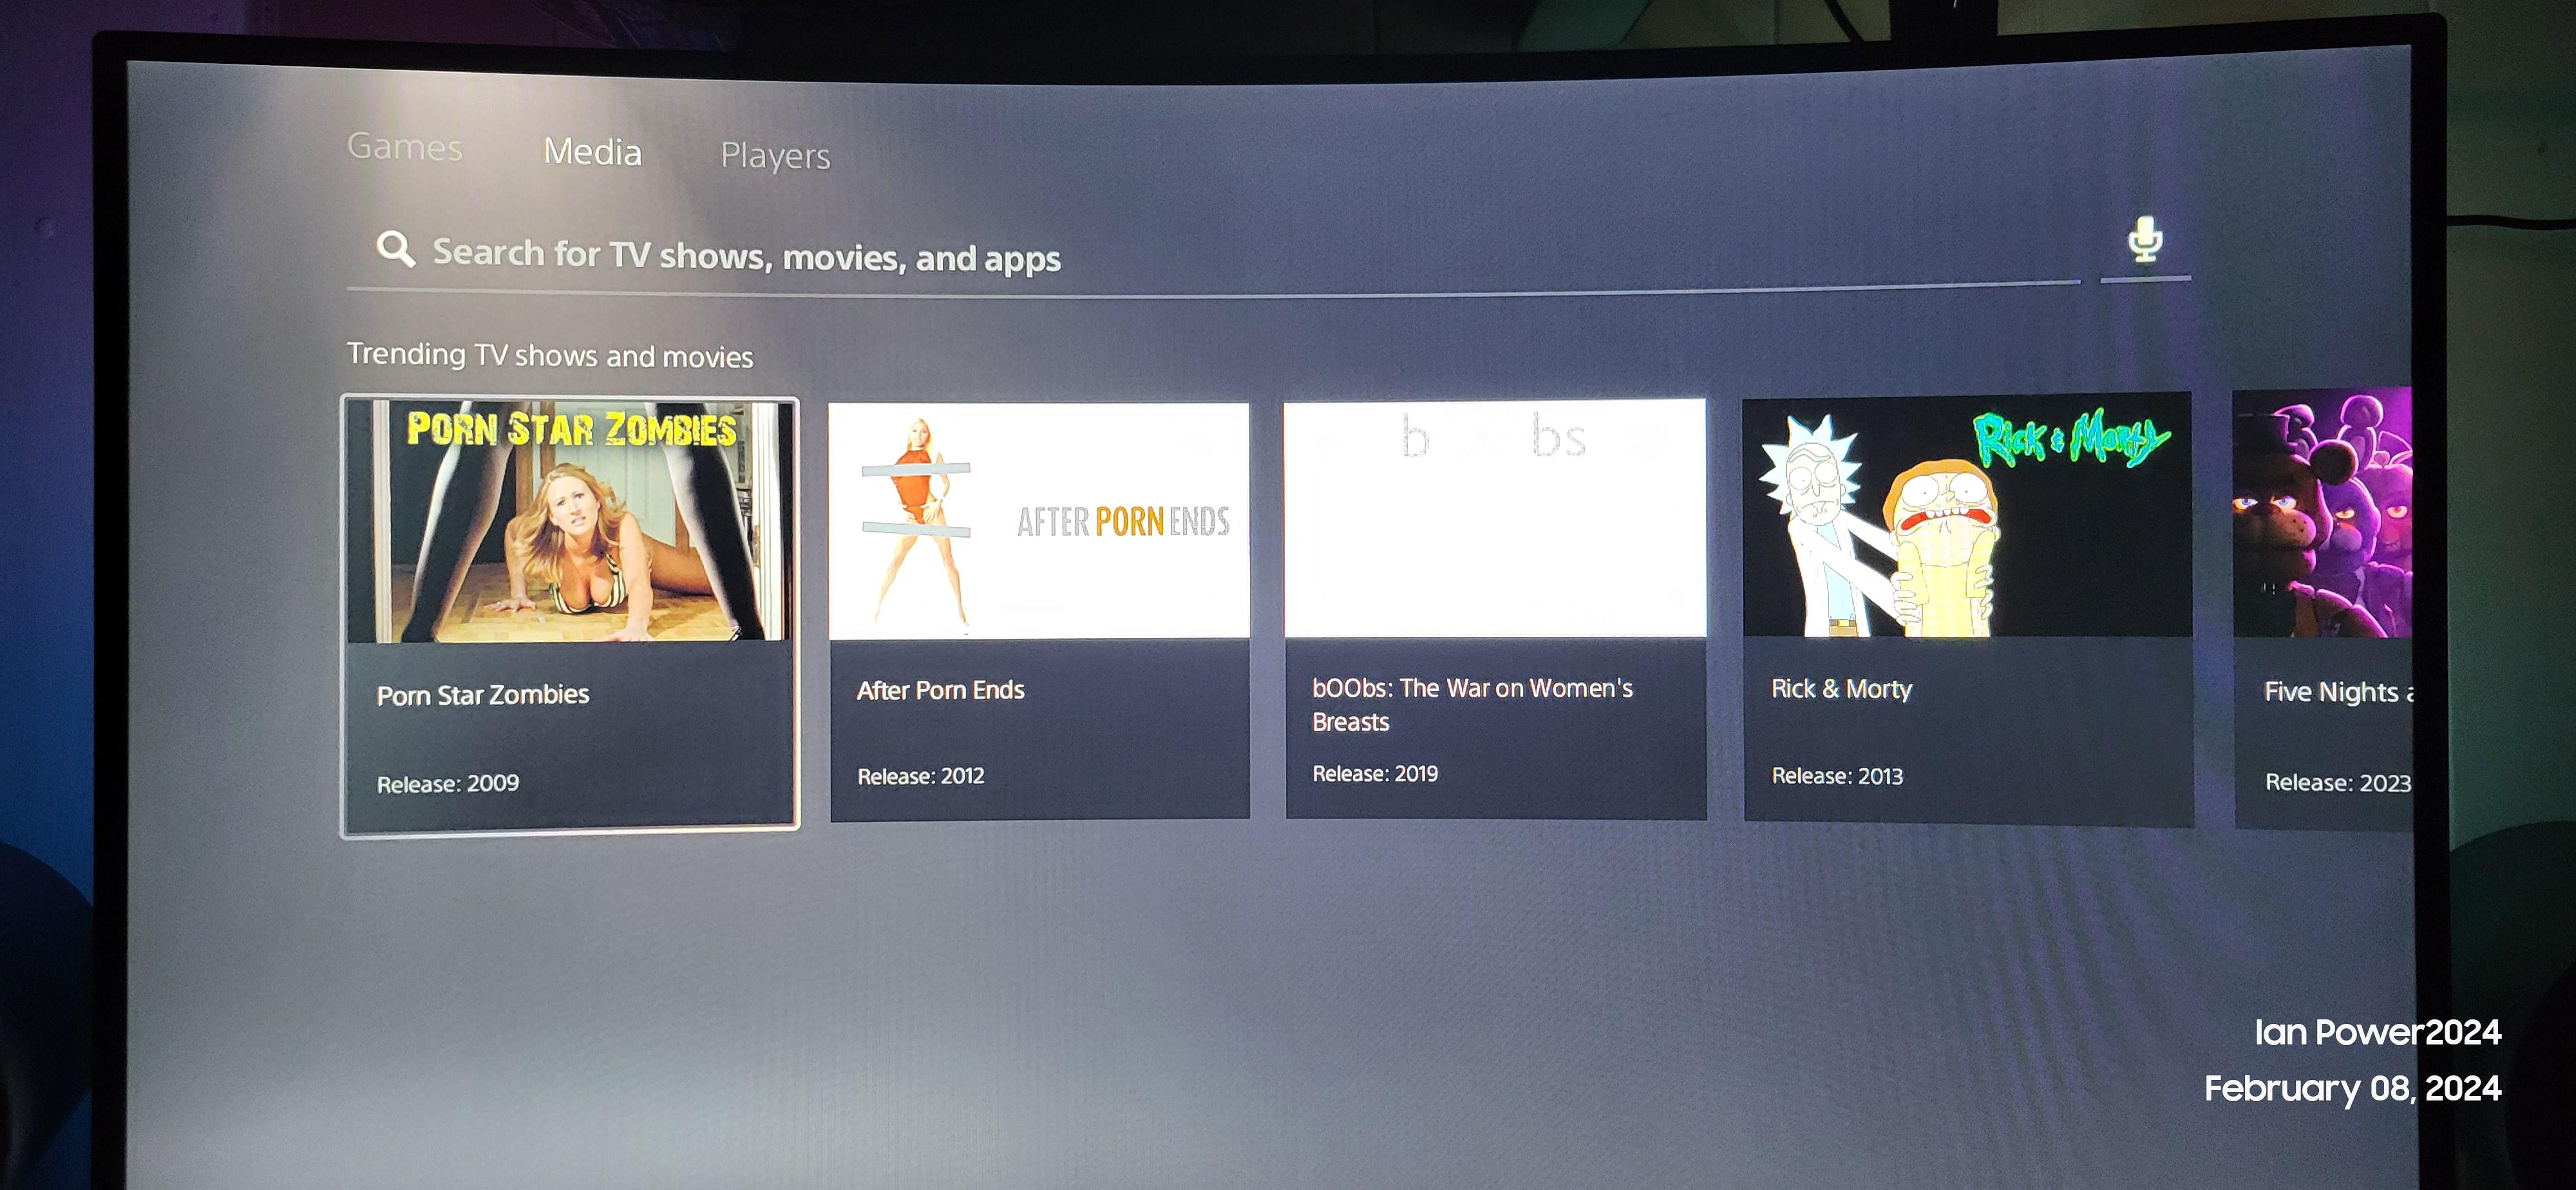Select the Media tab
Viewport: 2576px width, 1190px height.
[x=592, y=152]
